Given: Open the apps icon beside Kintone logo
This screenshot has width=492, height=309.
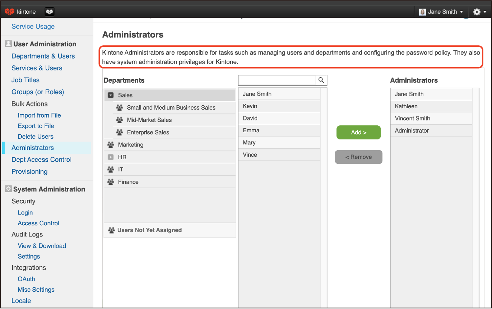Looking at the screenshot, I should pos(50,12).
